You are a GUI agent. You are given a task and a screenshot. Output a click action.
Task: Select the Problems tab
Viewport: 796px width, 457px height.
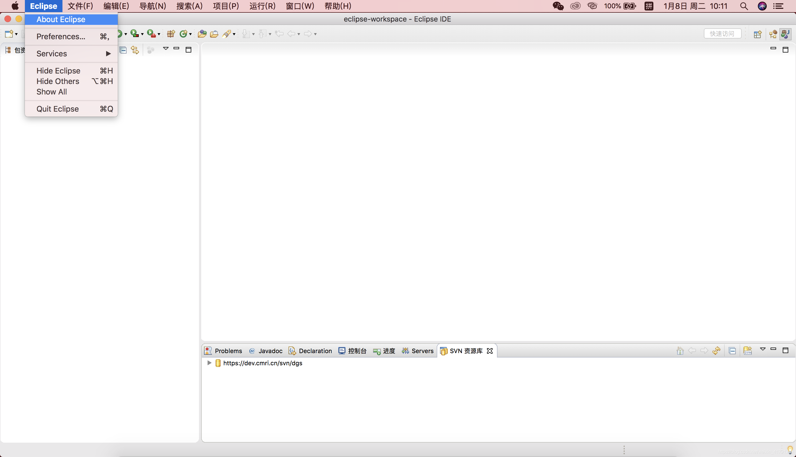click(x=224, y=351)
